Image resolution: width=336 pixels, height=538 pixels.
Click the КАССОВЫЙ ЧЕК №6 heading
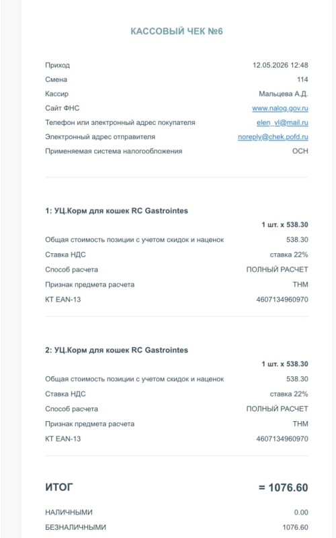(177, 31)
